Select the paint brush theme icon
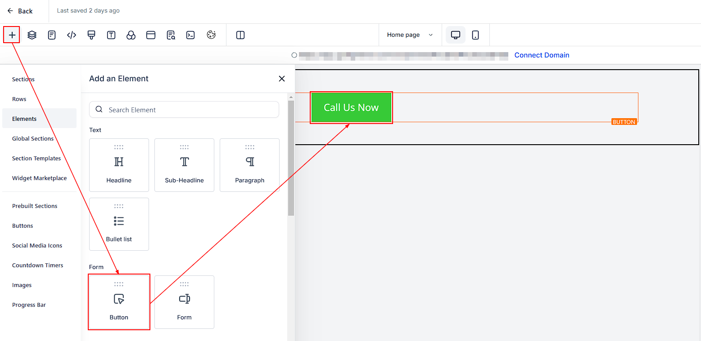 coord(91,35)
